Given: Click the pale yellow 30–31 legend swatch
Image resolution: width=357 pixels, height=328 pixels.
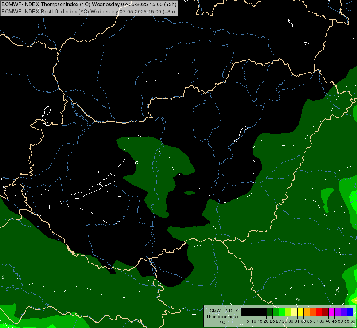Looking at the screenshot, I should click(x=294, y=312).
